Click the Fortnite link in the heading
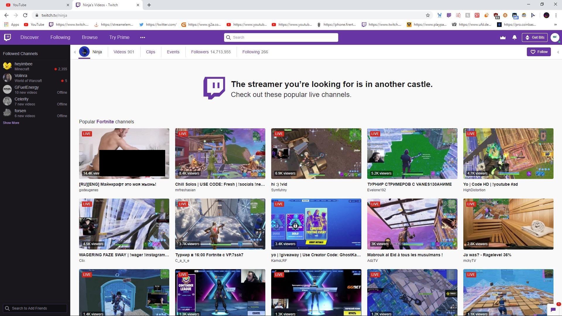562x316 pixels. 105,122
